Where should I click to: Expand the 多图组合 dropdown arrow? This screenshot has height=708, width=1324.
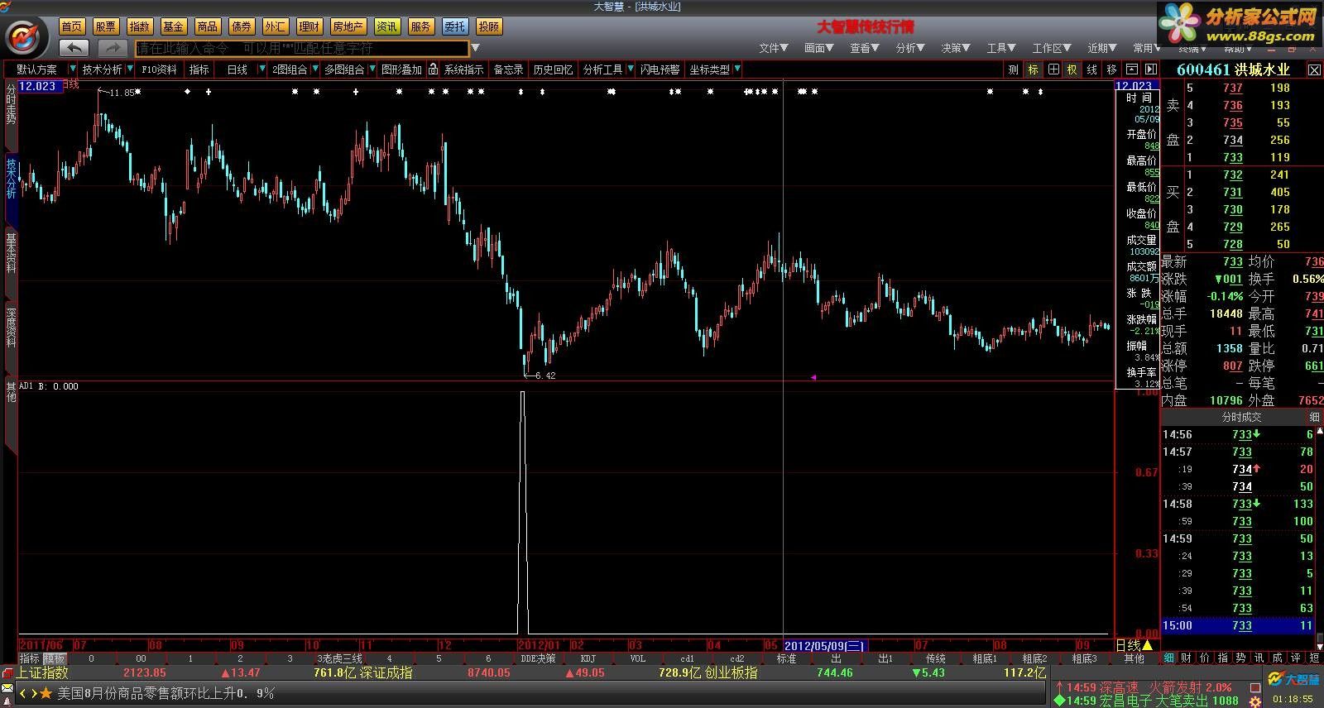point(372,69)
